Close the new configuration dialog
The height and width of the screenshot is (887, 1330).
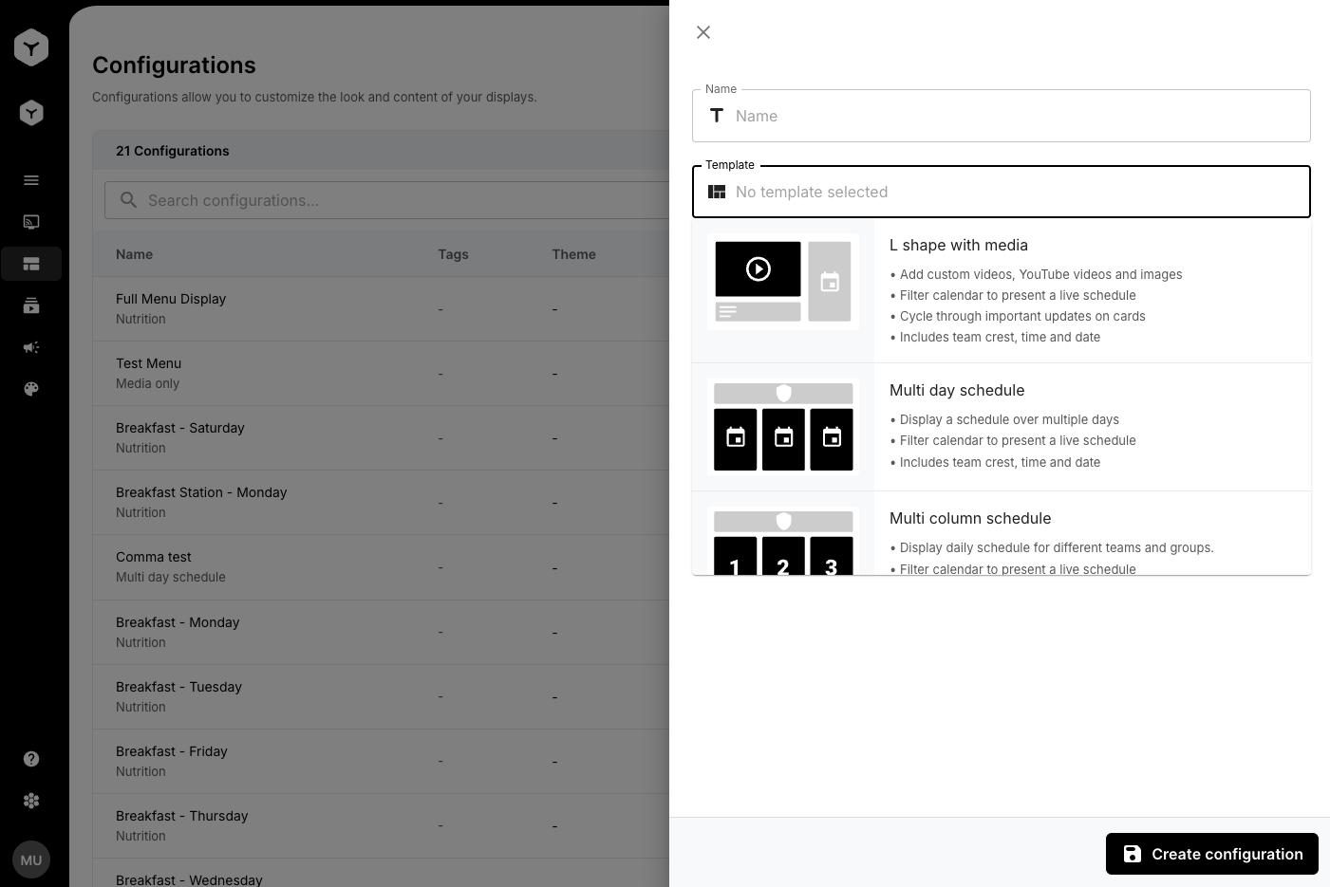[x=702, y=31]
